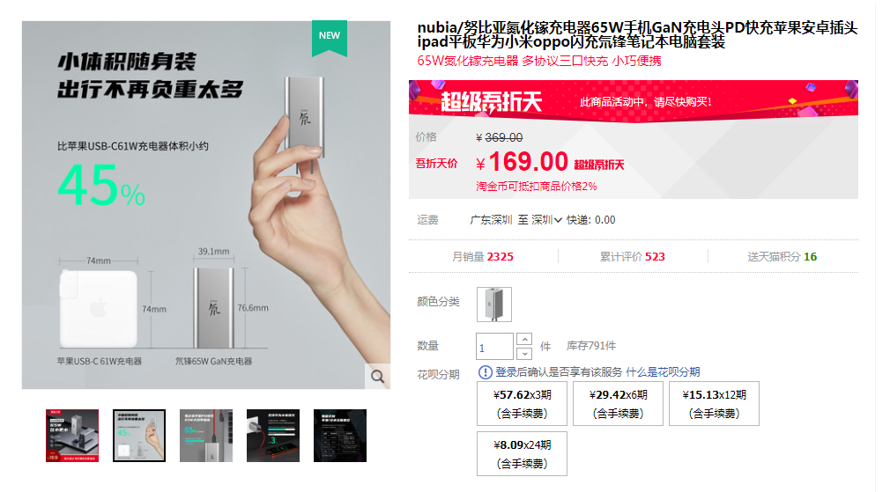Select the second thumbnail showing 45% comparison
890x492 pixels.
tap(139, 436)
